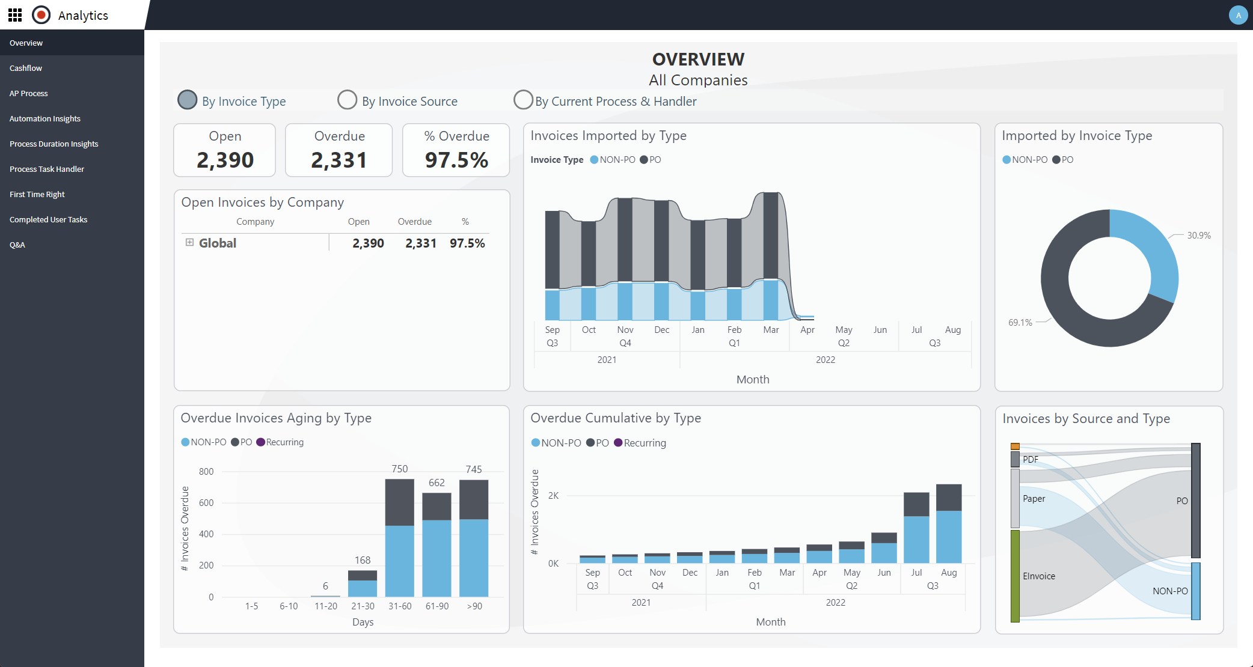
Task: Open the app launcher grid icon
Action: 15,15
